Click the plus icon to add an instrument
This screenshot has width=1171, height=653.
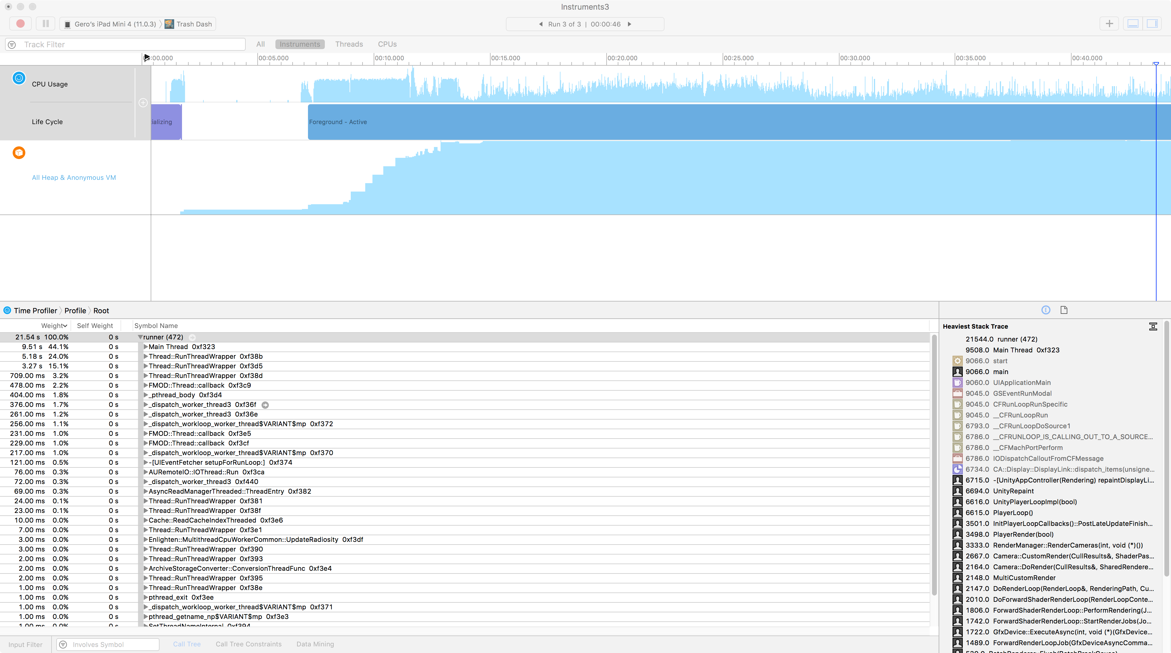click(x=143, y=102)
